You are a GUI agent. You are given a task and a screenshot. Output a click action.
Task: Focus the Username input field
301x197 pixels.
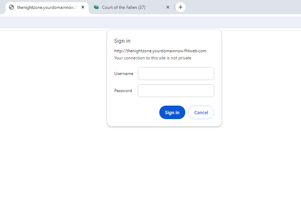pyautogui.click(x=176, y=74)
